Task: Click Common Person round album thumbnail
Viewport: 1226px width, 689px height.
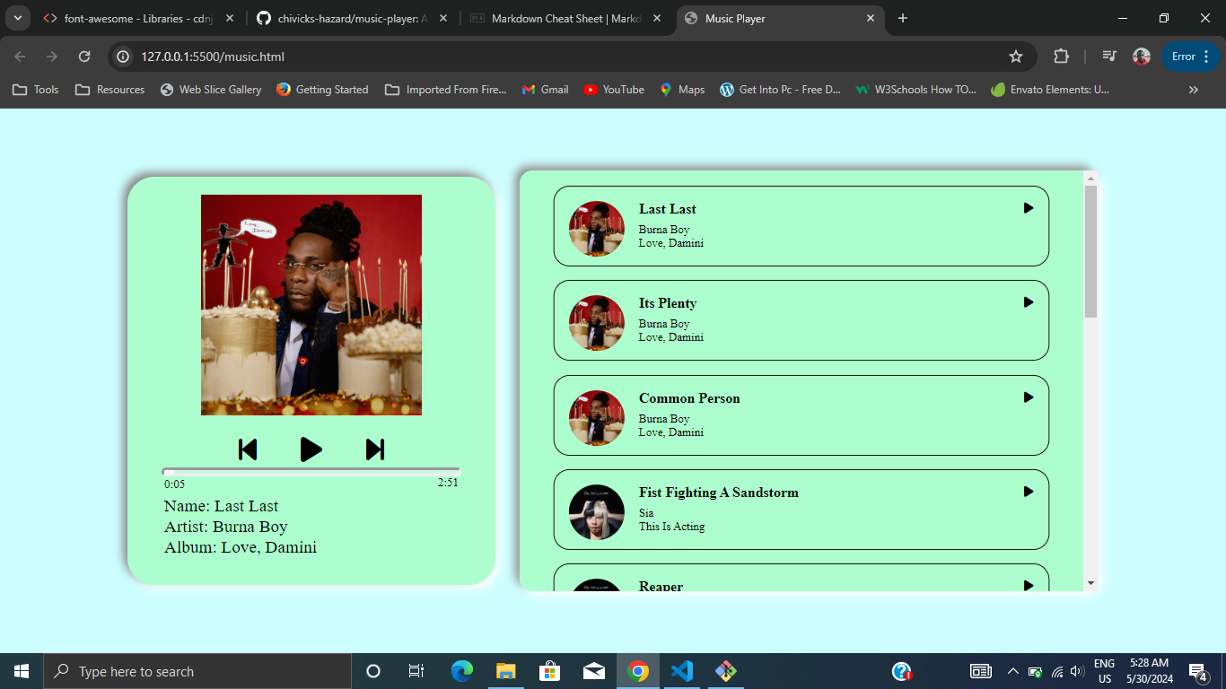Action: click(597, 418)
